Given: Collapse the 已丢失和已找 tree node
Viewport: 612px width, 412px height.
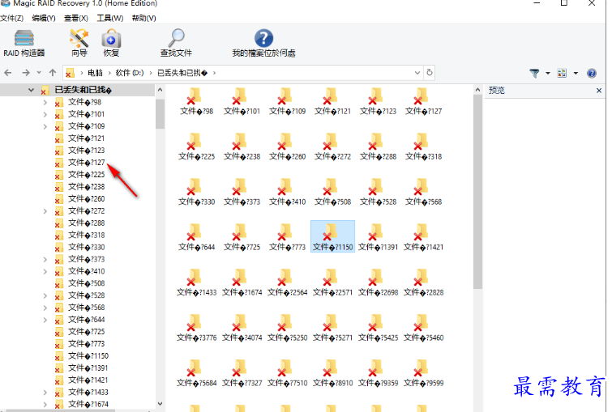Looking at the screenshot, I should click(31, 90).
